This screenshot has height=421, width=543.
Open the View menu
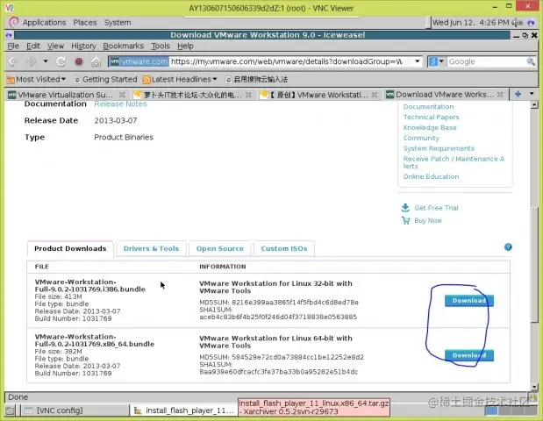point(55,46)
